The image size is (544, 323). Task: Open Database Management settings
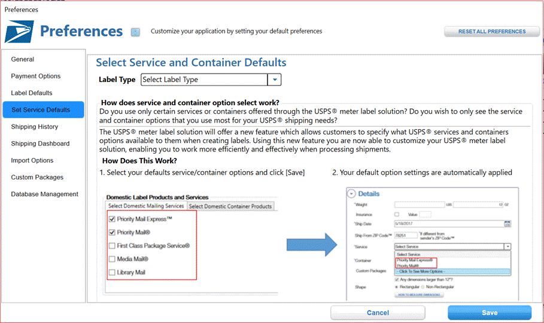point(44,194)
